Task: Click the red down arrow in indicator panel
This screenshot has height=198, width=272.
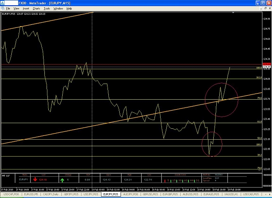Action: click(35, 179)
